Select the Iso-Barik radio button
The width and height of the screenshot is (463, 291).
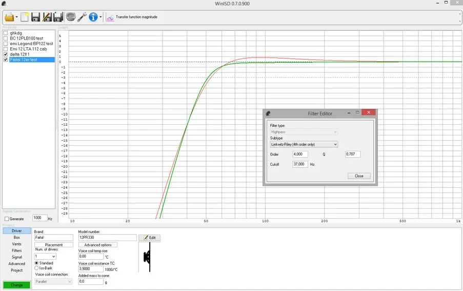(x=36, y=268)
